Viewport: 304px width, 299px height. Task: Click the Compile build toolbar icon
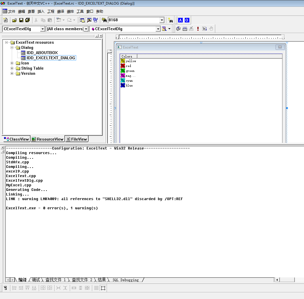pos(178,29)
